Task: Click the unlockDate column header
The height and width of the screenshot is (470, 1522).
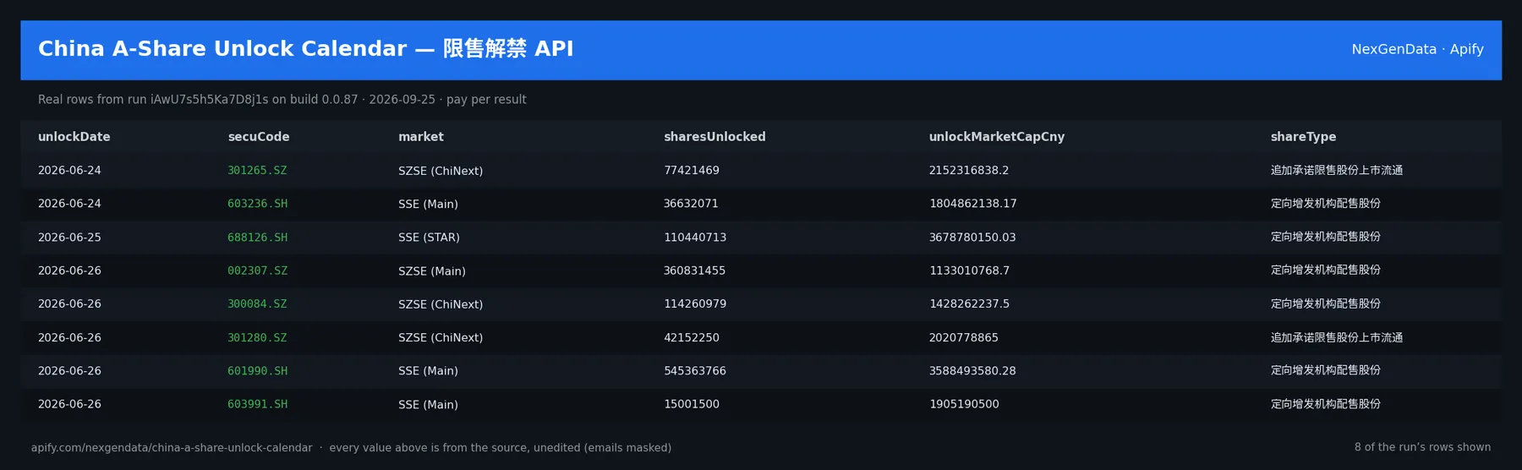Action: (x=74, y=137)
